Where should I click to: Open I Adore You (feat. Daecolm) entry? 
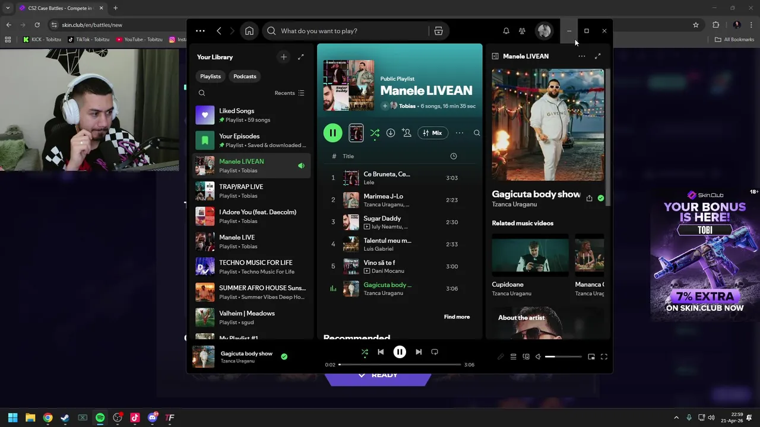[x=252, y=216]
